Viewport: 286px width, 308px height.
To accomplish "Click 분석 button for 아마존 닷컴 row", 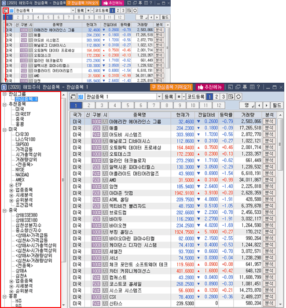I will (269, 193).
